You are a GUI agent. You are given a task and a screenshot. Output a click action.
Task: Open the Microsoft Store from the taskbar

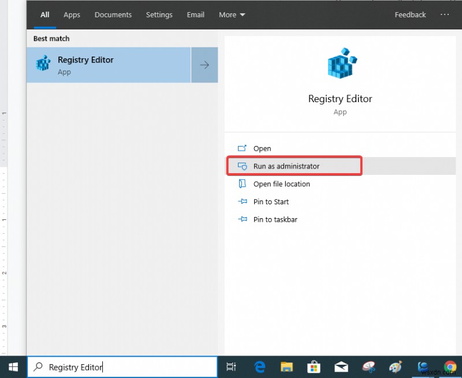pyautogui.click(x=314, y=366)
